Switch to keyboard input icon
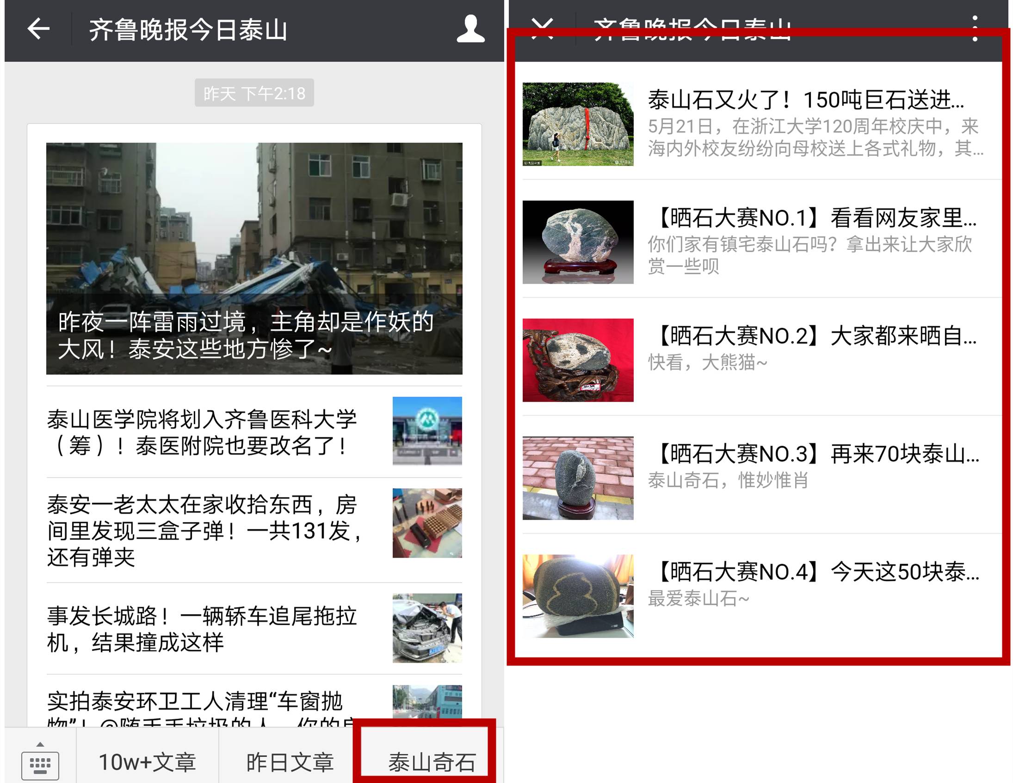This screenshot has height=783, width=1013. click(x=40, y=763)
